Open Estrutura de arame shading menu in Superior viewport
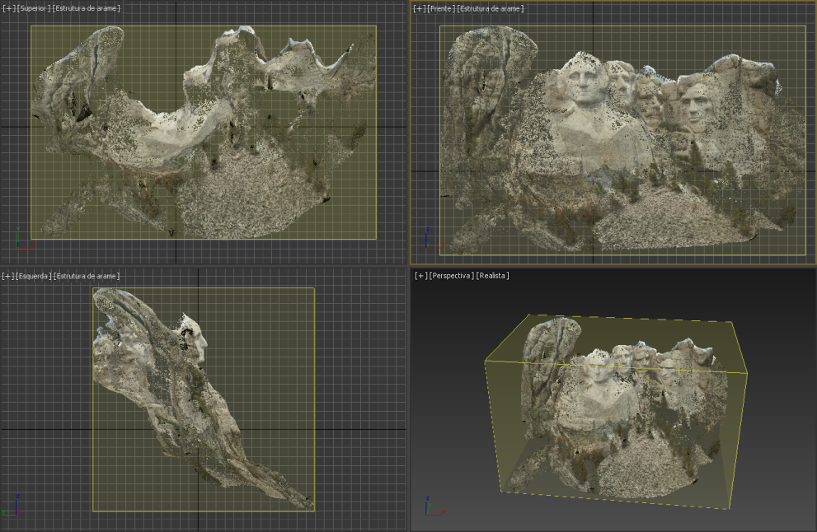817x532 pixels. point(87,8)
